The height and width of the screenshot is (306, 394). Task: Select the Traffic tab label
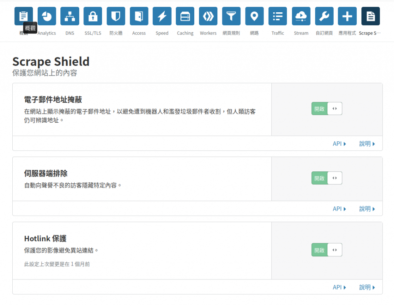[278, 33]
